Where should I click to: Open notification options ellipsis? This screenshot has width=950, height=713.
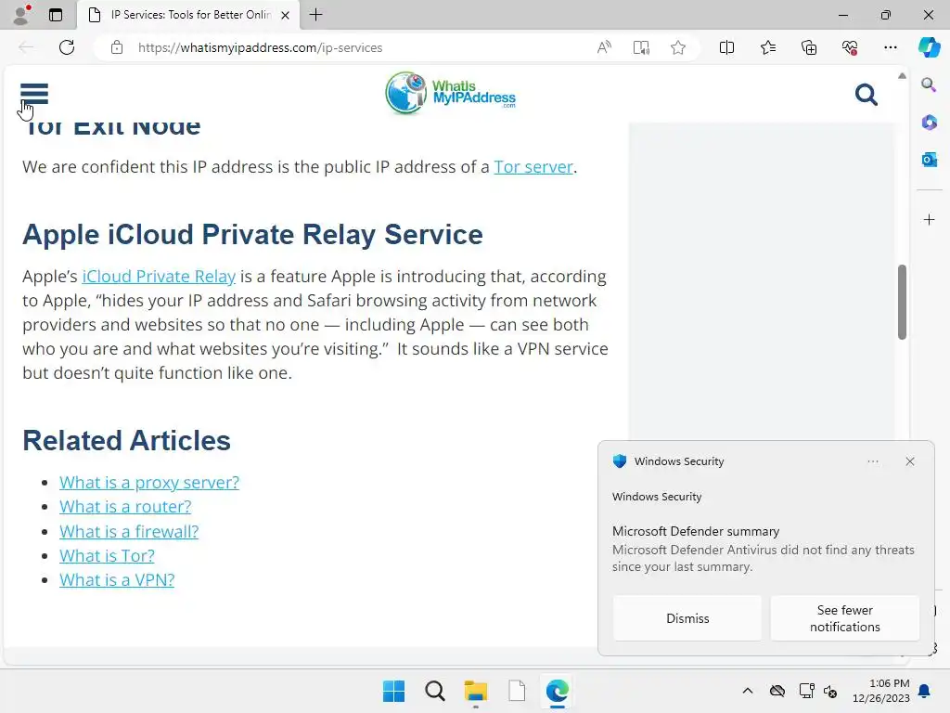click(872, 461)
